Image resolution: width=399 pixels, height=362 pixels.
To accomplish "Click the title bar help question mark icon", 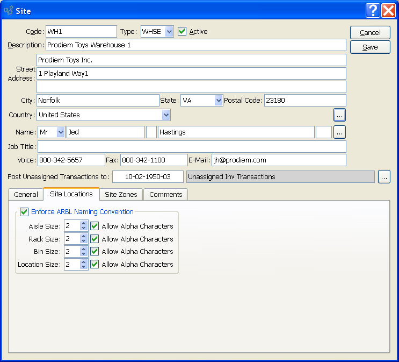I will pos(373,10).
